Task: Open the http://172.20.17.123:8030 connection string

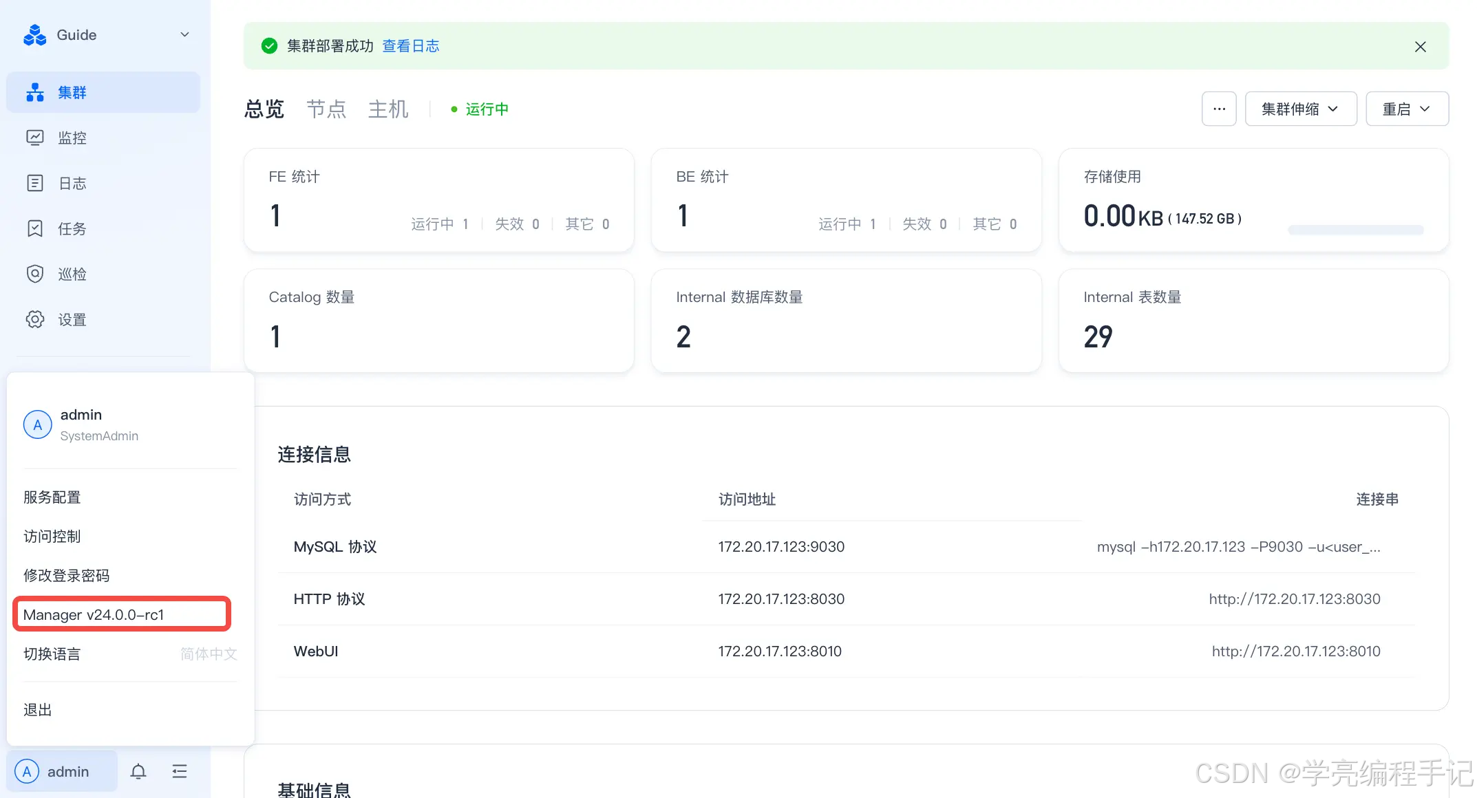Action: point(1295,599)
